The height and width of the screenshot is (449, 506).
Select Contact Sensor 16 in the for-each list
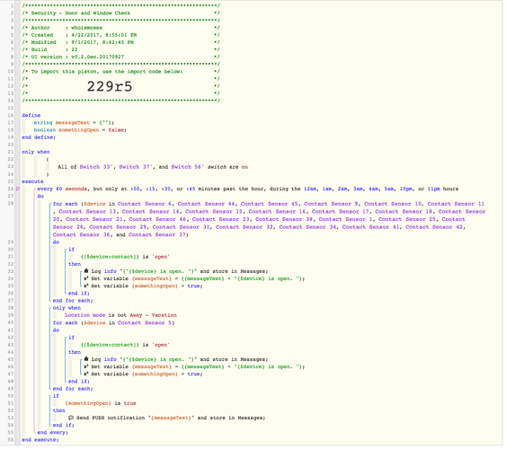[x=277, y=212]
